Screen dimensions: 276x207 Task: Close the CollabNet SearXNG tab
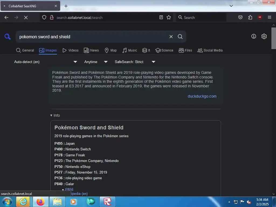tap(56, 6)
